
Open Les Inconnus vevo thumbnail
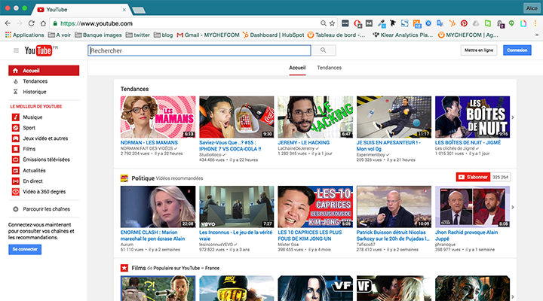point(237,207)
